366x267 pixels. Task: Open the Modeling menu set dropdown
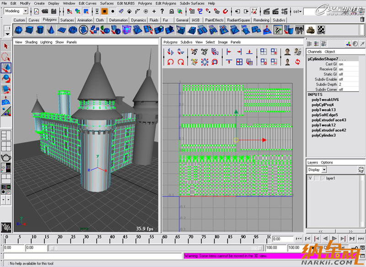[16, 11]
